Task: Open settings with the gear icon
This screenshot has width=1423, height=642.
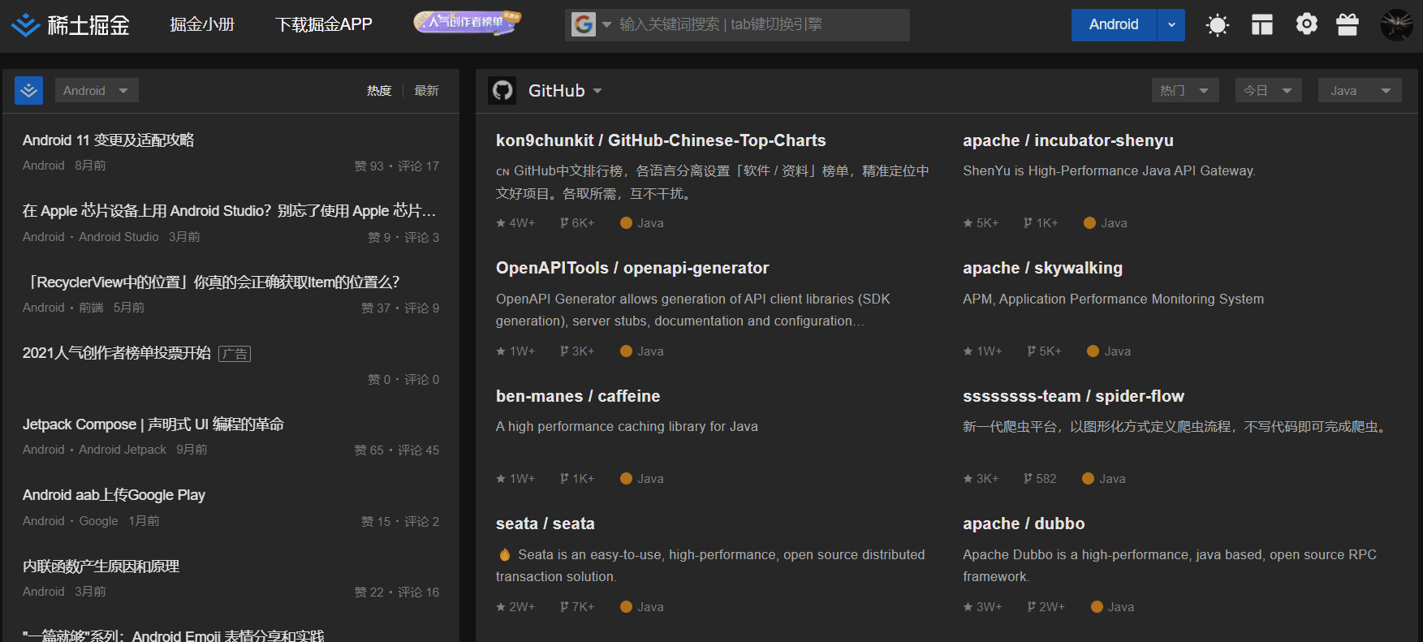Action: pyautogui.click(x=1306, y=24)
